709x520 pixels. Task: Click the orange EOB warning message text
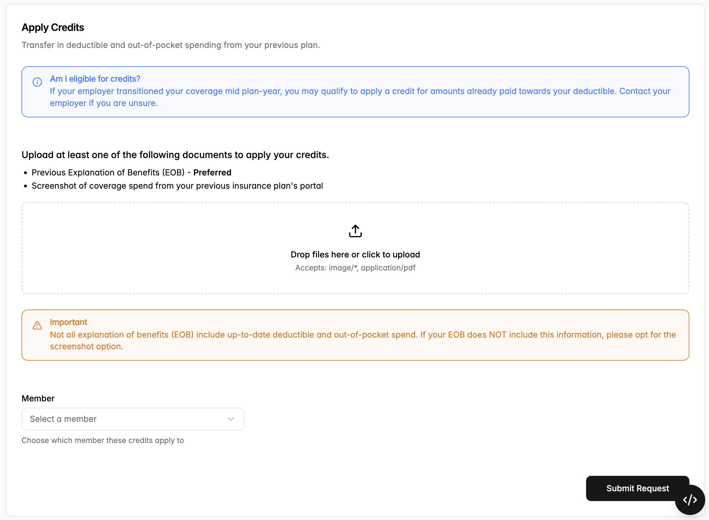(x=363, y=340)
